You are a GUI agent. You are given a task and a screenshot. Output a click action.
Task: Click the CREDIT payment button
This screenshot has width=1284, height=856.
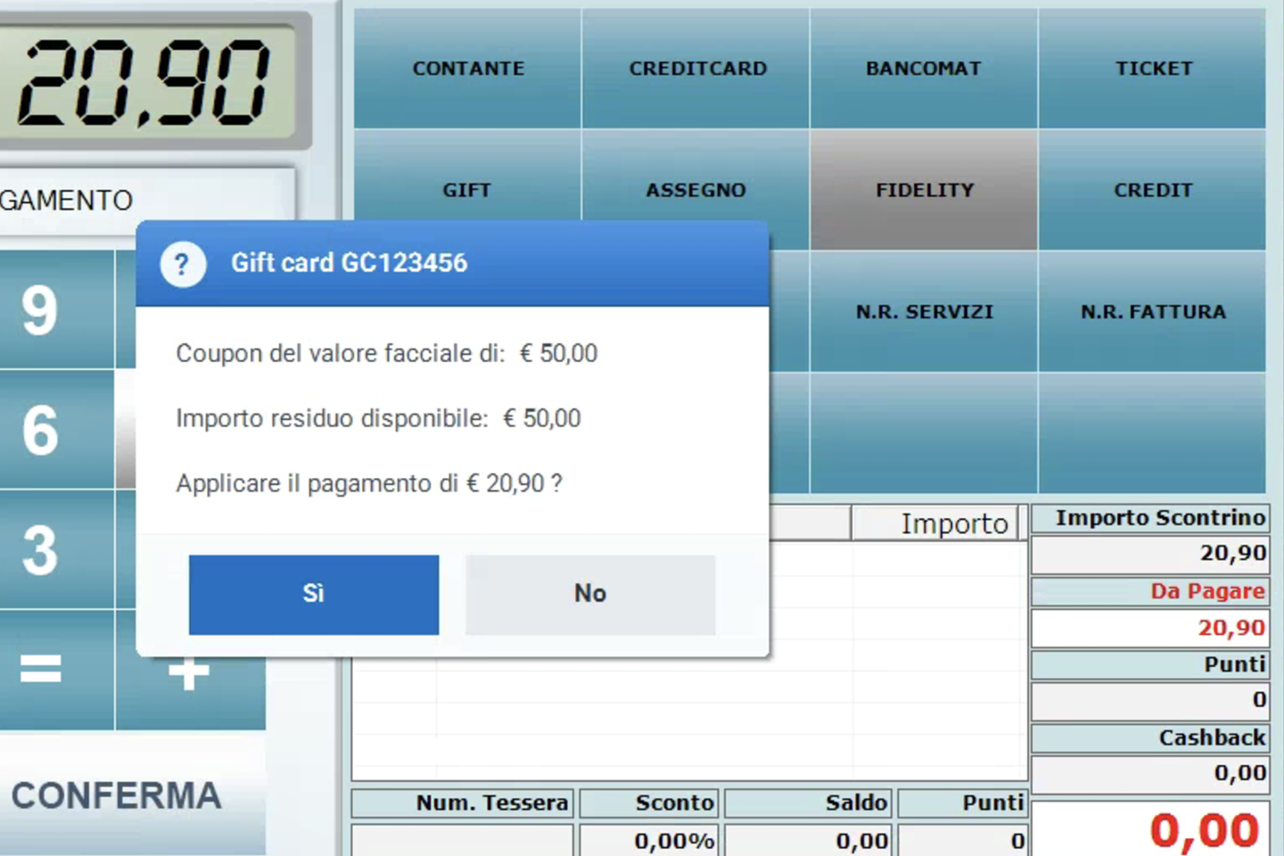click(x=1153, y=190)
